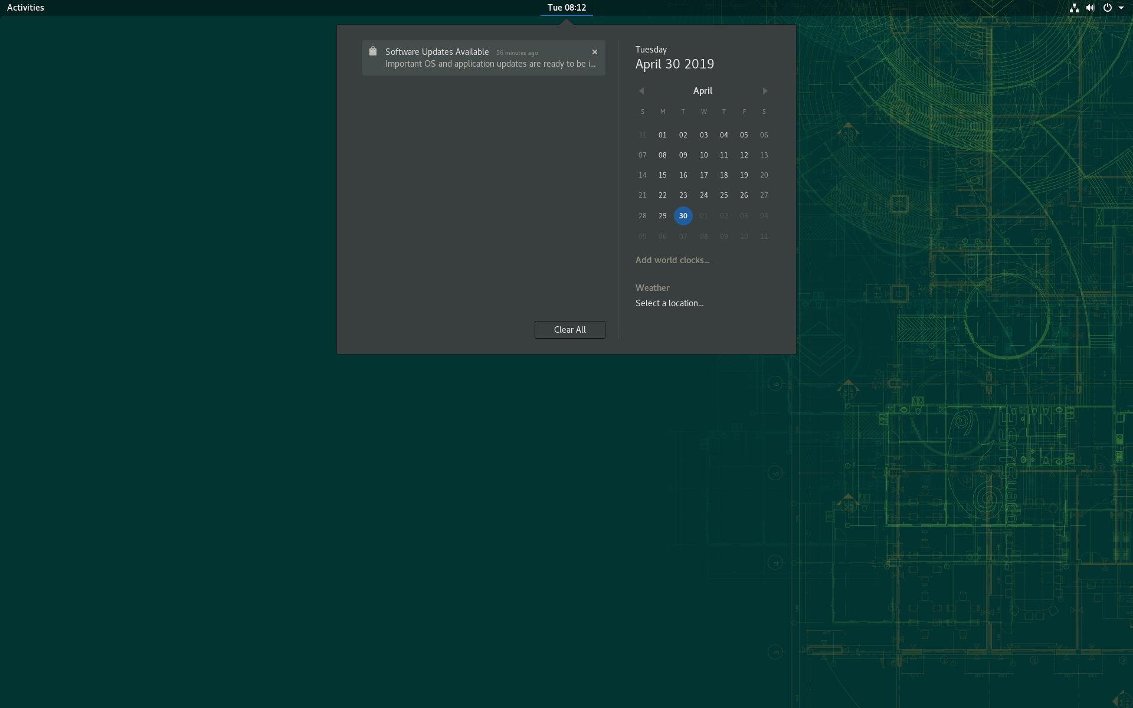Viewport: 1133px width, 708px height.
Task: Open the Activities overview
Action: pos(25,8)
